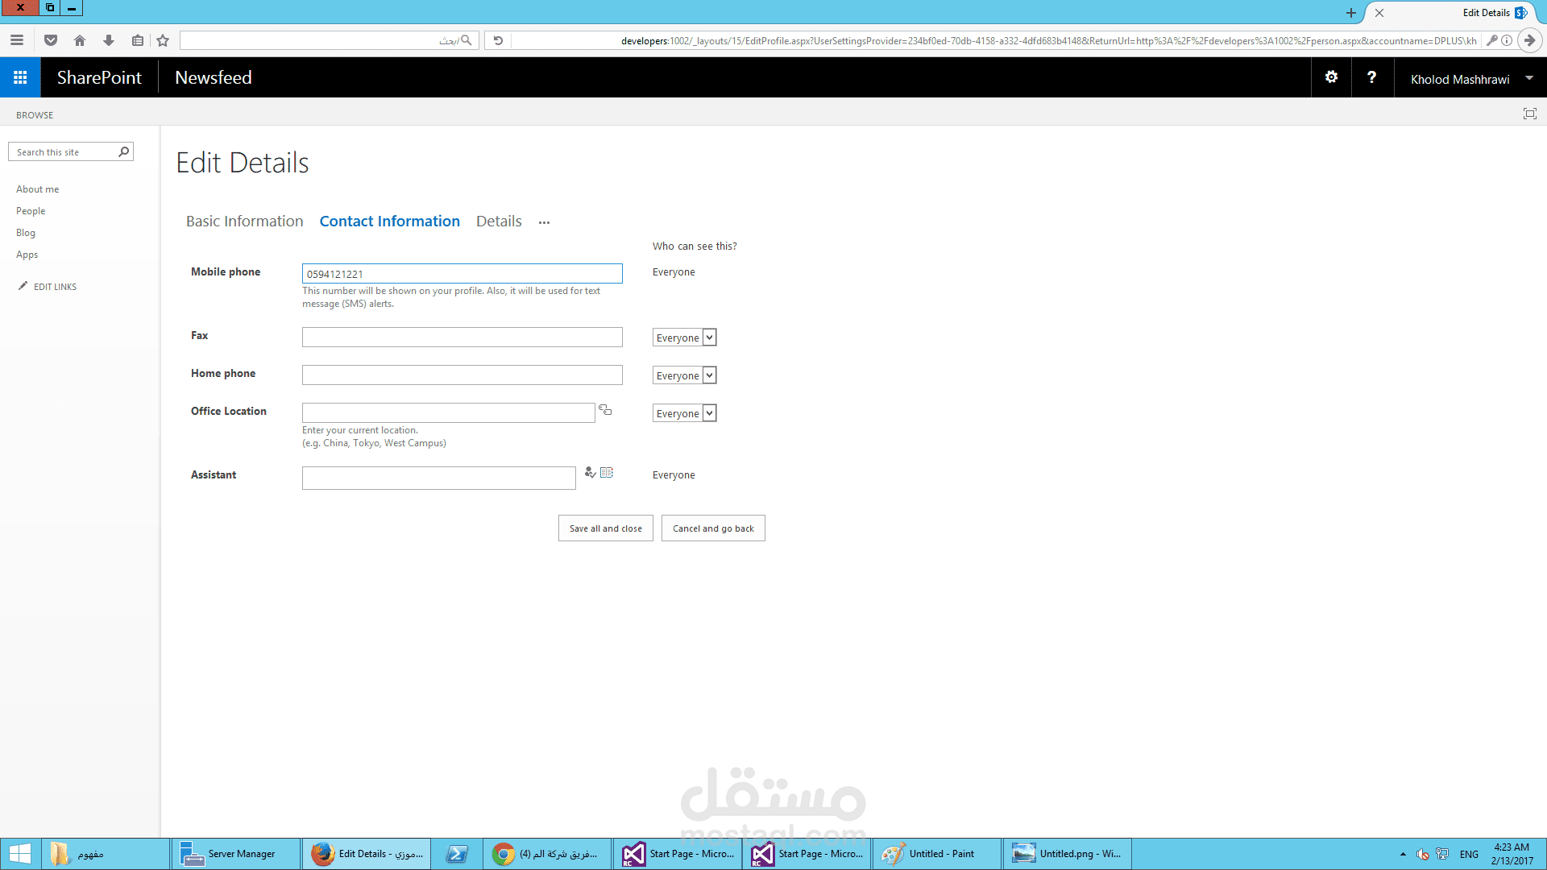1547x870 pixels.
Task: Switch to the Basic Information tab
Action: click(x=244, y=222)
